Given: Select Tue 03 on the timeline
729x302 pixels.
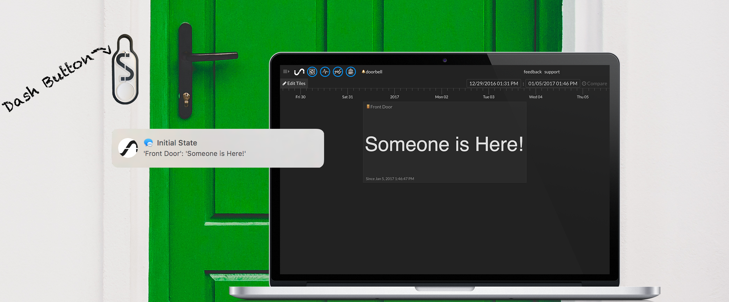Looking at the screenshot, I should click(x=488, y=97).
